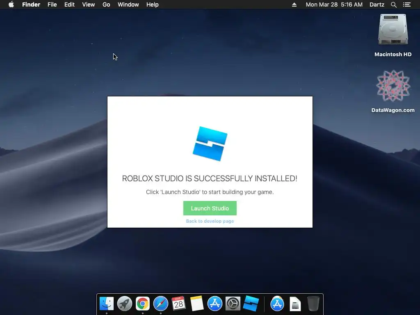Screen dimensions: 420x315
Task: Open Spotlight search magnifier icon
Action: (x=393, y=5)
